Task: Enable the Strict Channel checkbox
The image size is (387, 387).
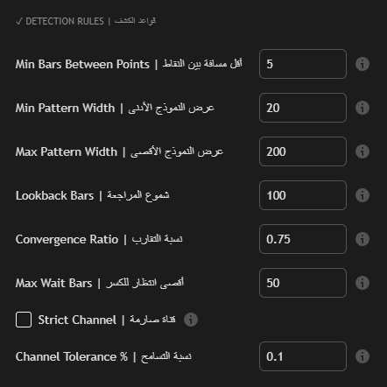Action: coord(24,320)
